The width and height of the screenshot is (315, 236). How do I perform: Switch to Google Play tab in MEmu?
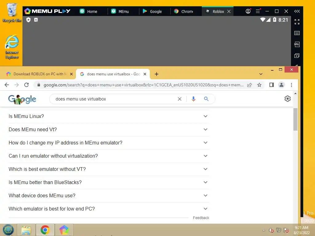coord(154,11)
